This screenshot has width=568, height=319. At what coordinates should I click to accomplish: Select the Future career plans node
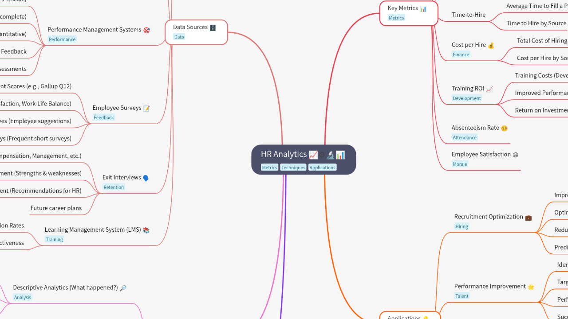point(56,208)
